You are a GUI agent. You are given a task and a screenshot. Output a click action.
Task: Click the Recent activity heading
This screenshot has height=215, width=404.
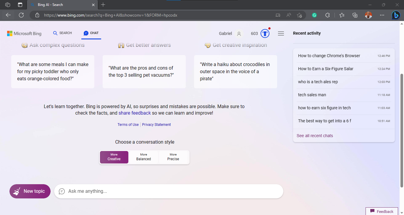tap(307, 33)
